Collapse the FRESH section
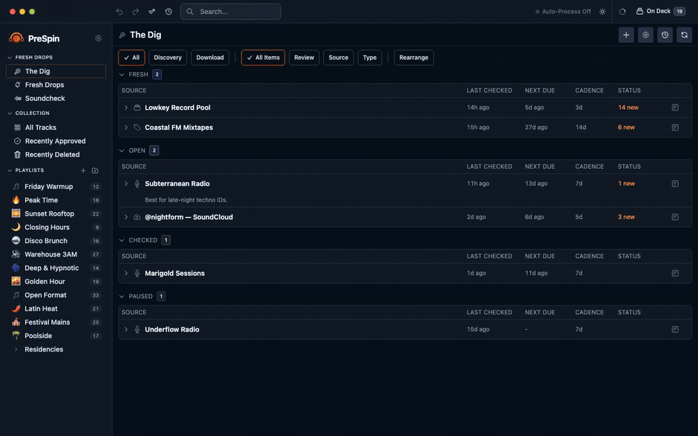The image size is (698, 436). [122, 74]
